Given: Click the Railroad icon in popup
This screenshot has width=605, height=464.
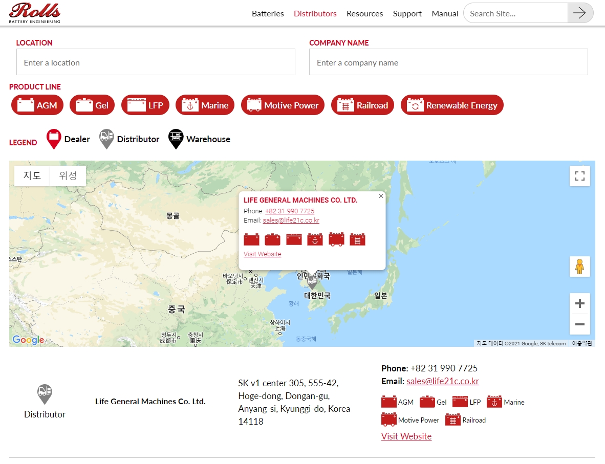Looking at the screenshot, I should click(357, 239).
